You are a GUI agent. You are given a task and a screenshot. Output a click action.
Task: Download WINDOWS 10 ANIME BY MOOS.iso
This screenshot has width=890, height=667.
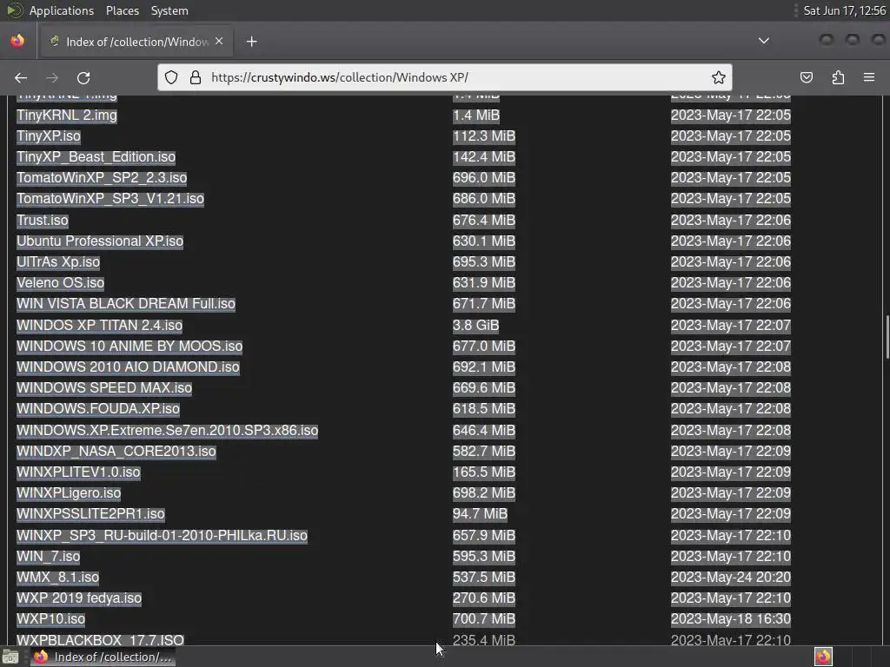(x=130, y=347)
